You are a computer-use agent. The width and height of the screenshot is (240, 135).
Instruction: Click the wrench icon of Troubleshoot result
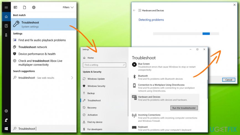16,24
